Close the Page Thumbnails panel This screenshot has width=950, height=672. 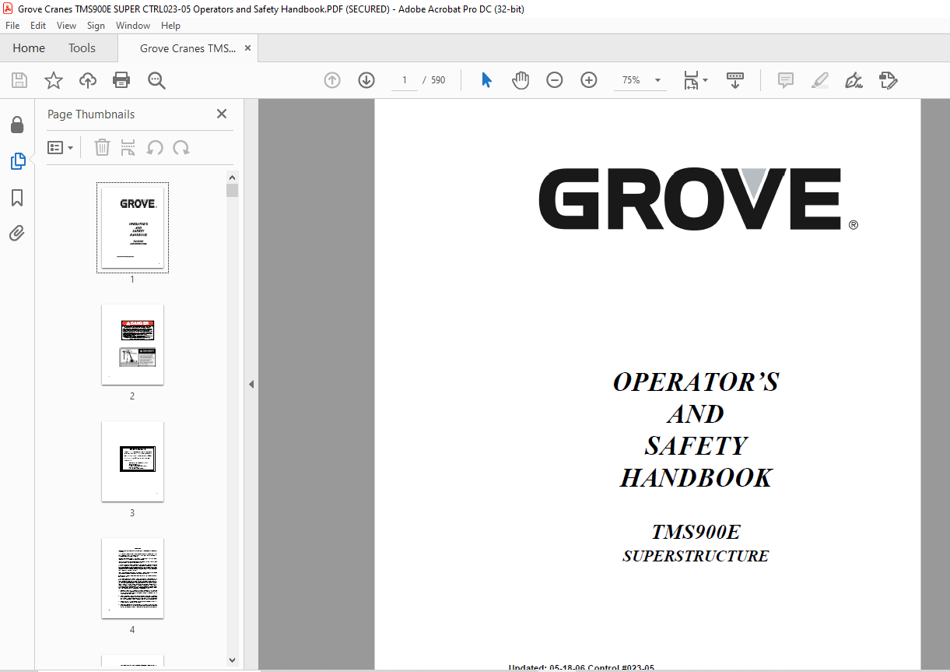(x=222, y=114)
